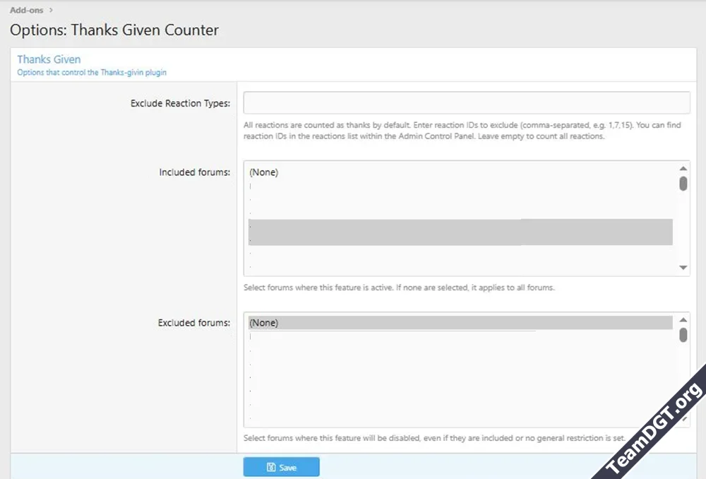Click the floppy disk icon on Save
This screenshot has width=706, height=479.
[271, 468]
